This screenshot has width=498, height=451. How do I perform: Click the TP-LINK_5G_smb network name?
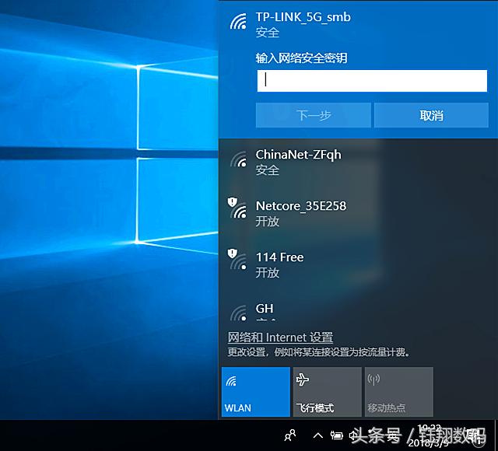point(303,17)
